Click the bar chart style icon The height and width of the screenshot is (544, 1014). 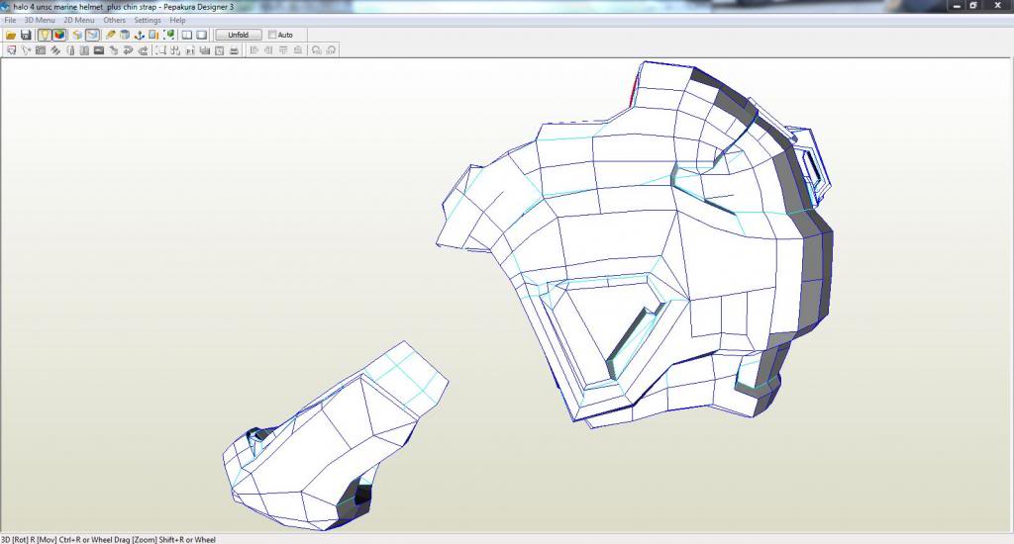click(x=204, y=50)
